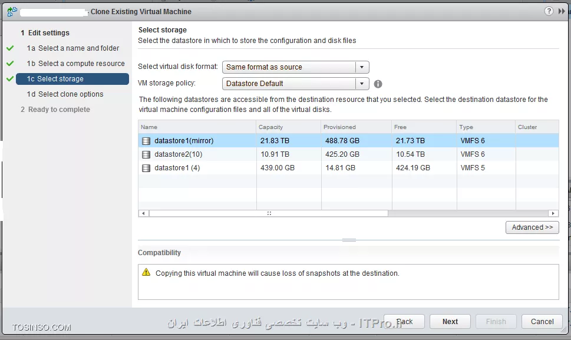The image size is (571, 340).
Task: Sort datastores by Type column header
Action: tap(486, 127)
